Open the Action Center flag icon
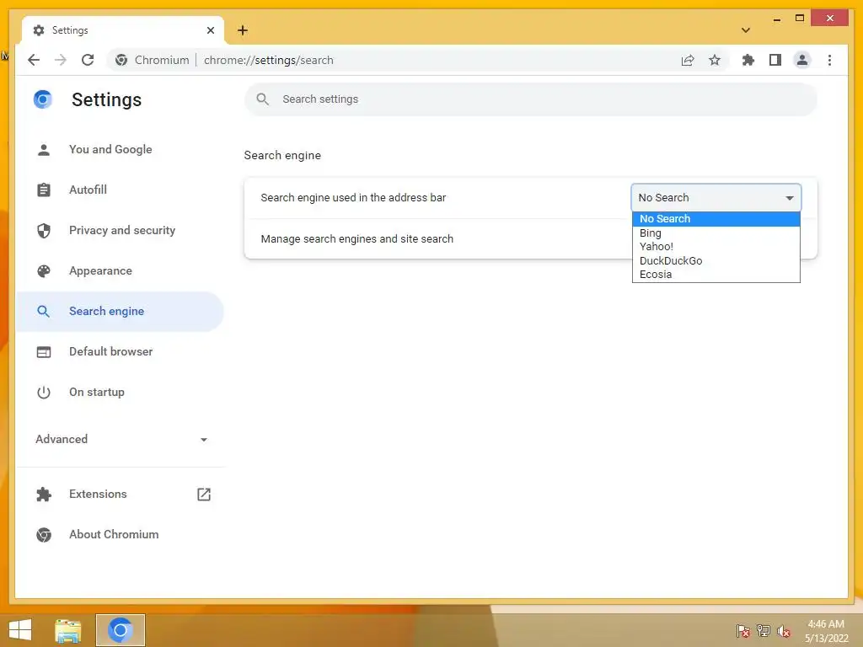Image resolution: width=863 pixels, height=647 pixels. pyautogui.click(x=743, y=630)
